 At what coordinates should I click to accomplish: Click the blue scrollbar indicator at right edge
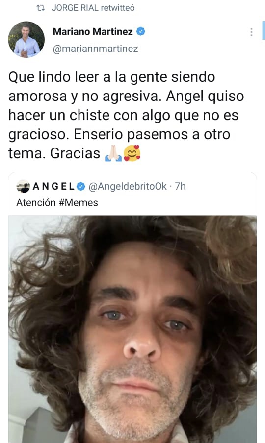point(264,30)
